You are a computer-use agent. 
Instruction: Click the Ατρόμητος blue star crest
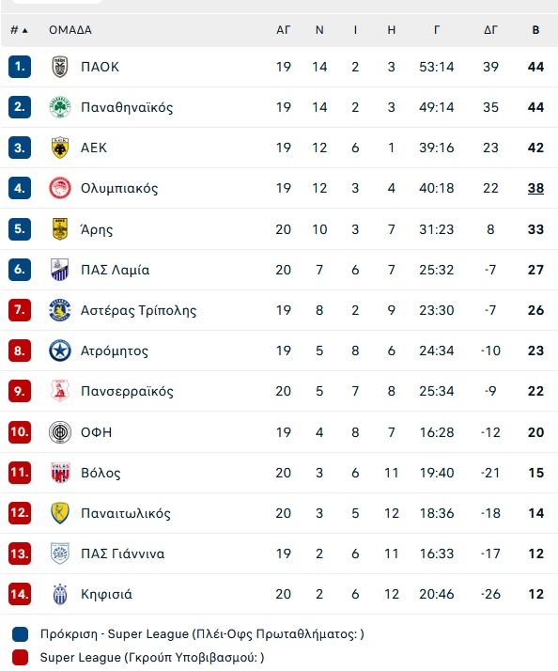point(60,351)
